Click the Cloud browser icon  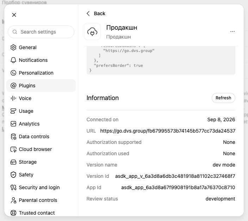(13, 149)
